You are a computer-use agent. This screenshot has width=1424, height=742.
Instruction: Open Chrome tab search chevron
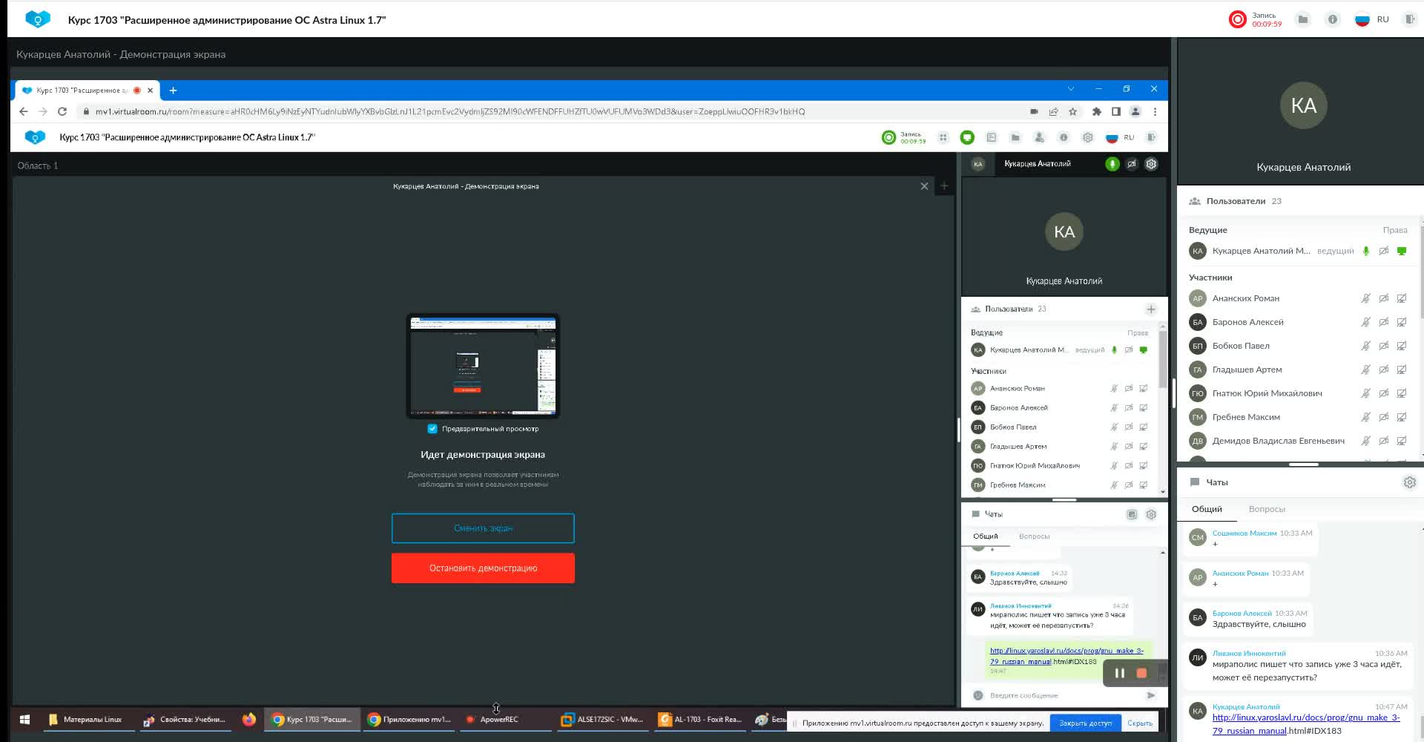pyautogui.click(x=1070, y=89)
